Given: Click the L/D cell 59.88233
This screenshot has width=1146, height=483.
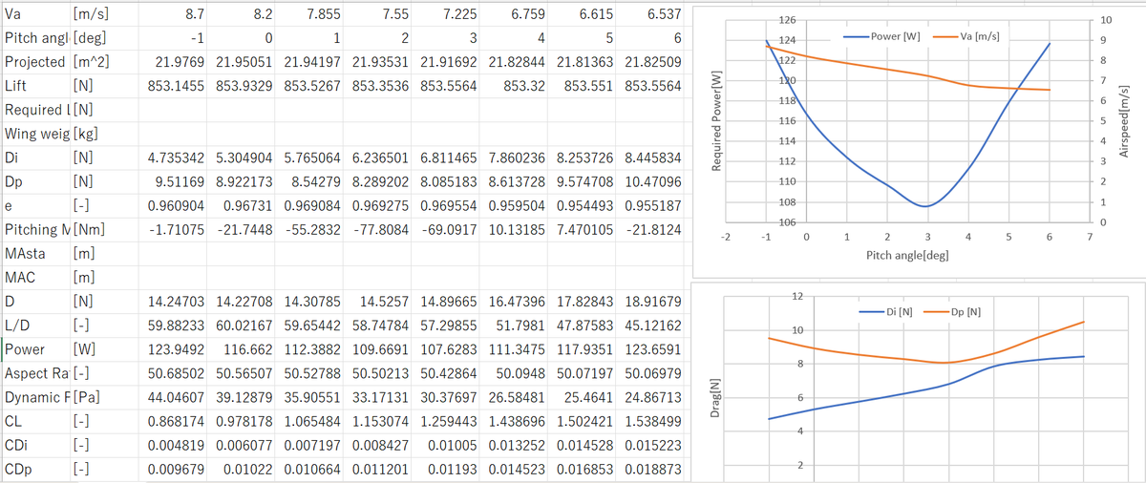Looking at the screenshot, I should (174, 325).
